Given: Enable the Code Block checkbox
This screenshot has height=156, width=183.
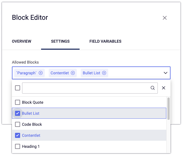Looking at the screenshot, I should pyautogui.click(x=18, y=124).
